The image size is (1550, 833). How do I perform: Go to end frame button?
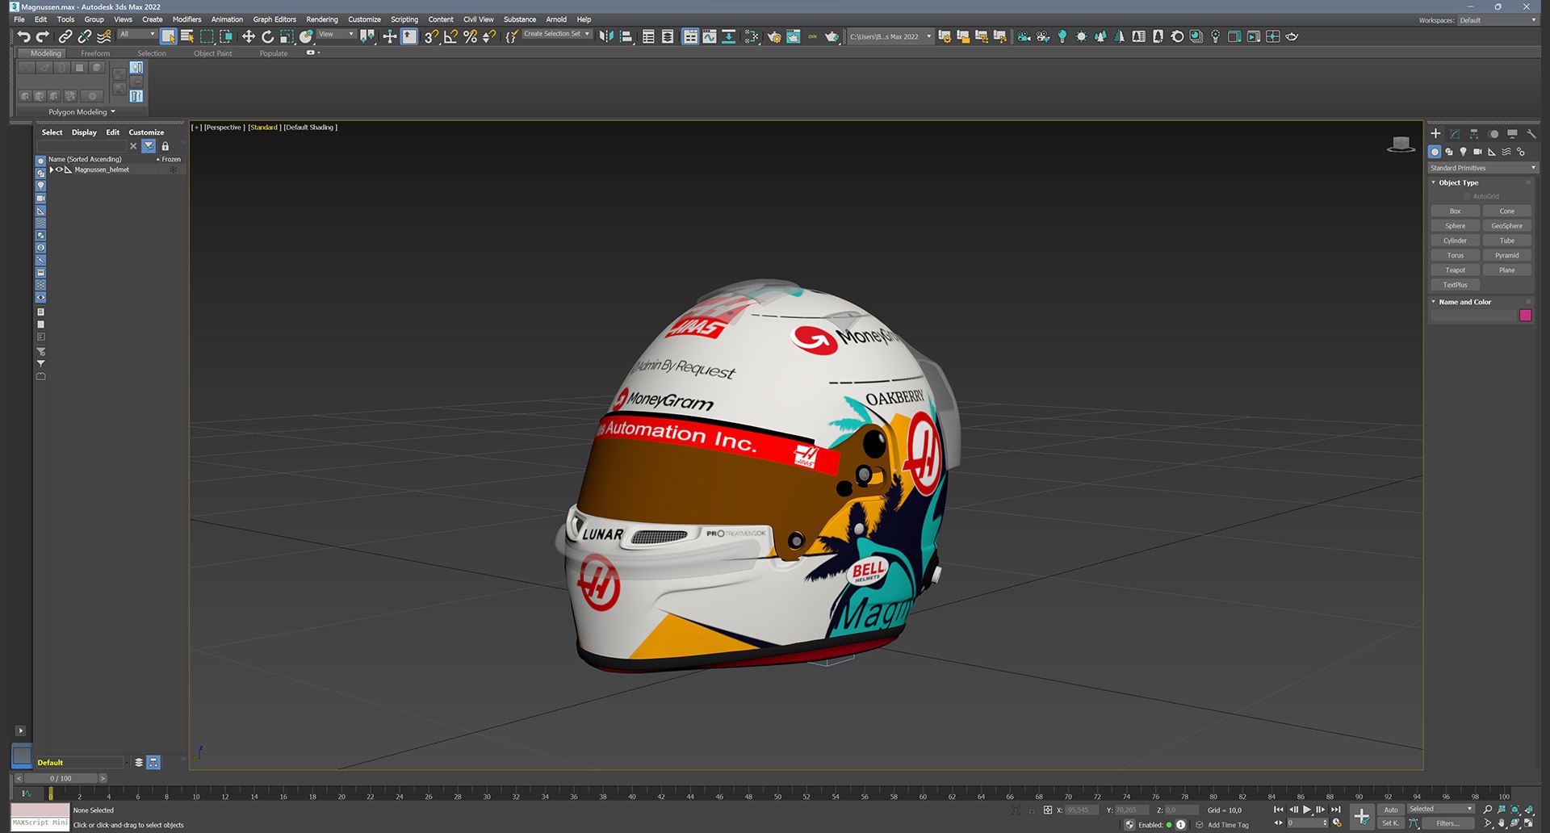(1336, 810)
